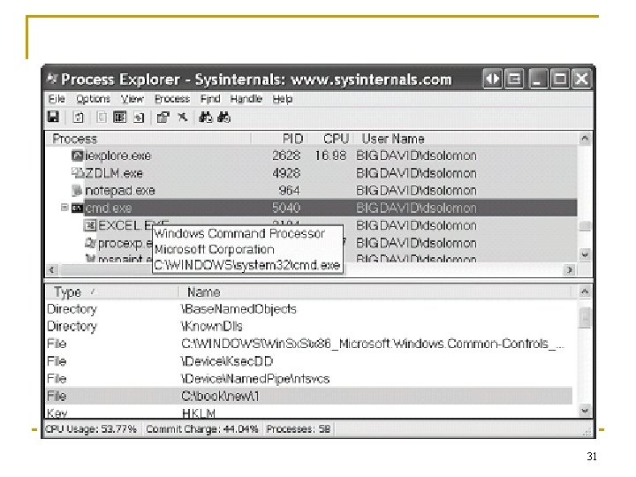Click process list scroll down arrow
This screenshot has height=477, width=636.
click(x=585, y=254)
